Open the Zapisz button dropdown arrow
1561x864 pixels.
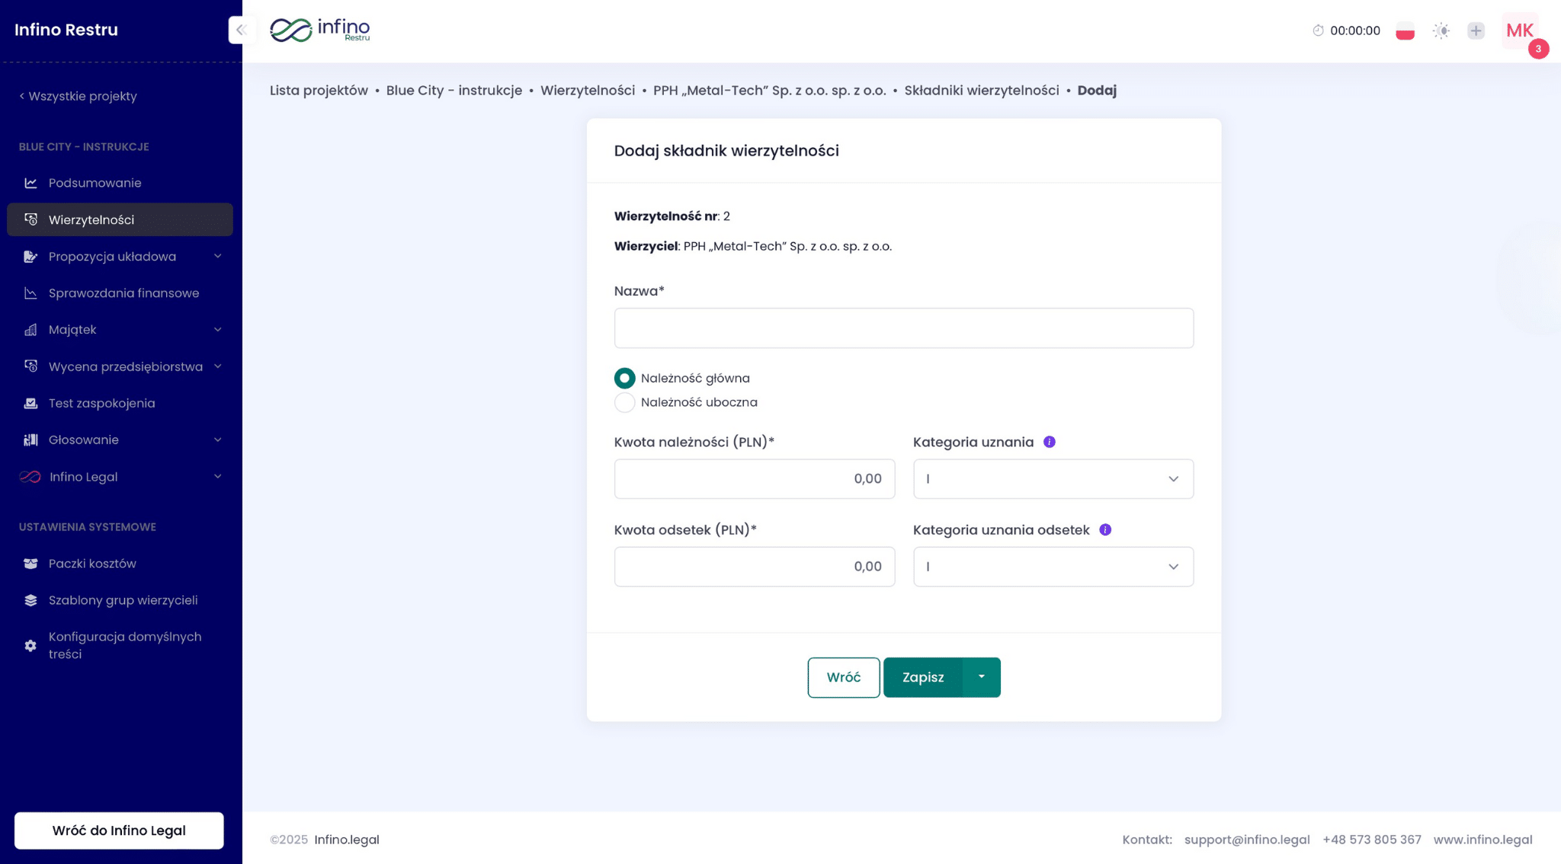981,677
